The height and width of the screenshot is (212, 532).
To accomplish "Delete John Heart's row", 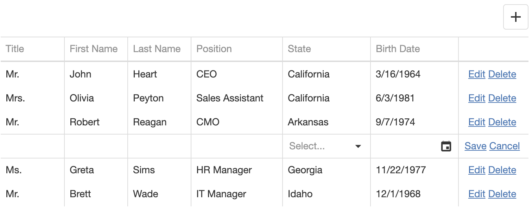I will [x=502, y=74].
